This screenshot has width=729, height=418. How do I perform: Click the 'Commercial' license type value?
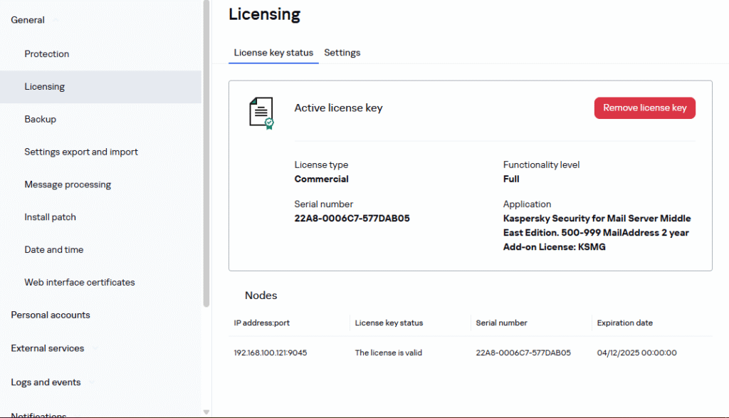[321, 179]
